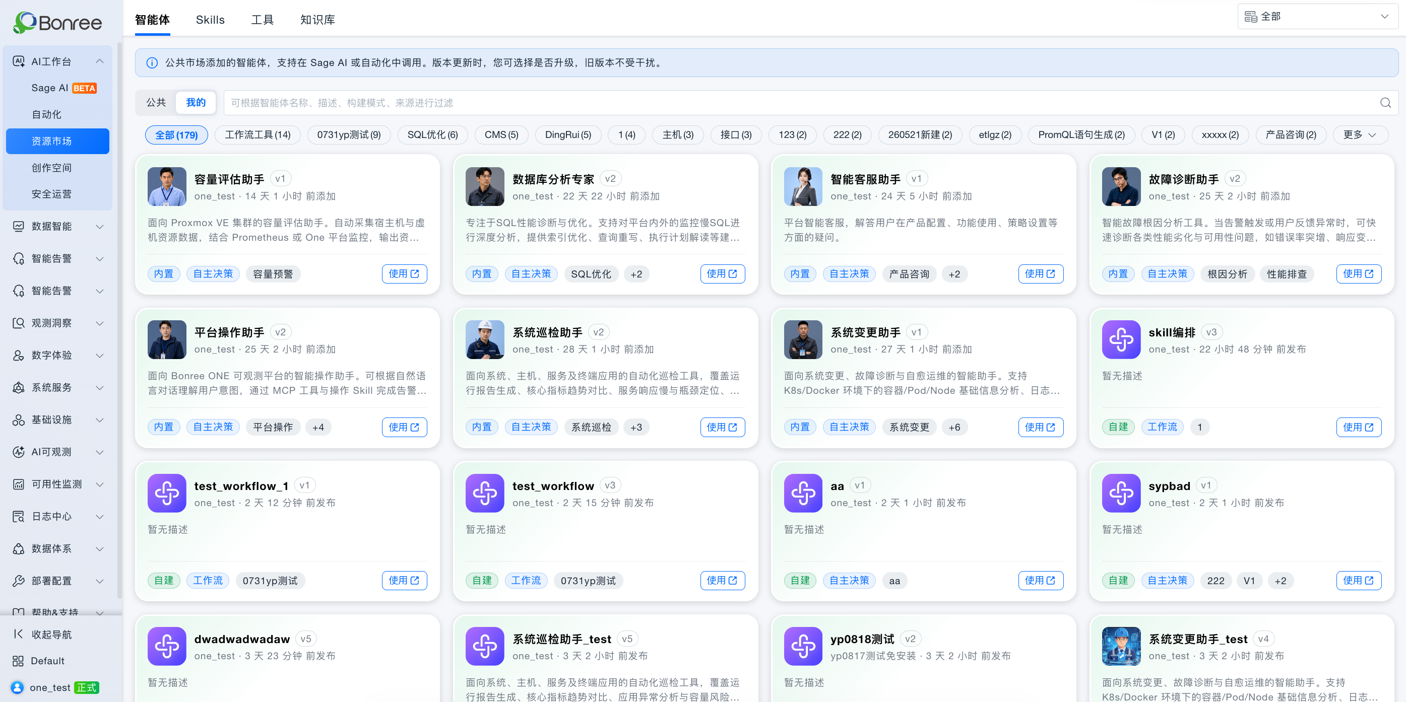Select the 我的 agents toggle
Image resolution: width=1406 pixels, height=702 pixels.
[196, 103]
